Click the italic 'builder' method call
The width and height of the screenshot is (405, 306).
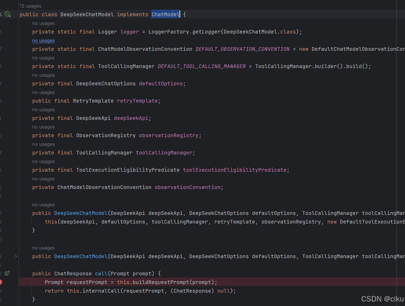point(325,66)
